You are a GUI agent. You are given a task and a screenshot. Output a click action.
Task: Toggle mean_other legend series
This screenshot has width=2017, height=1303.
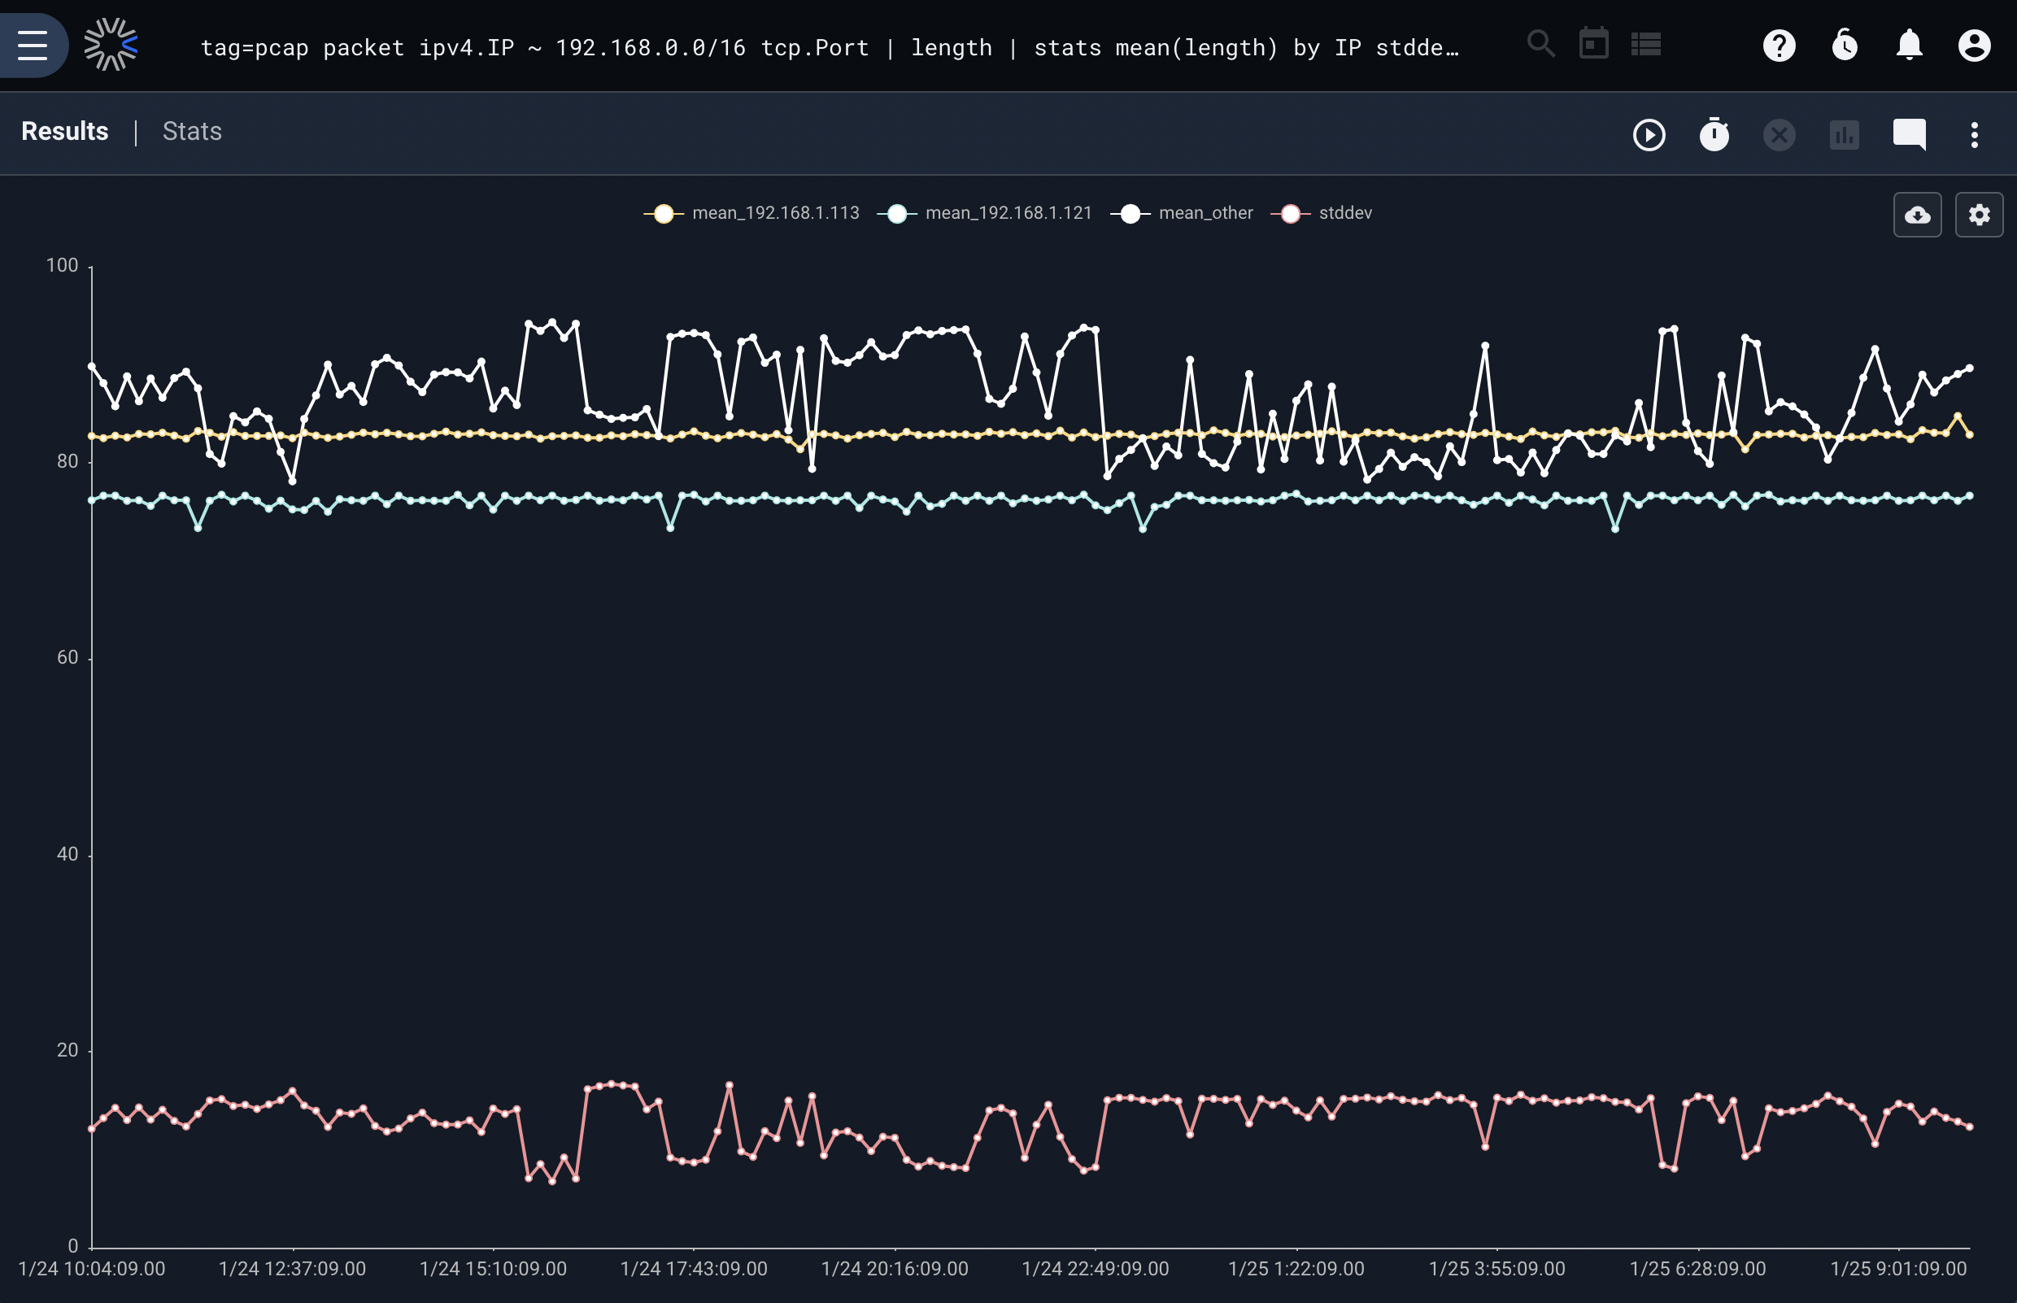(x=1182, y=213)
